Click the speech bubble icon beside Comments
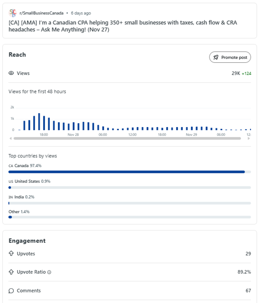 11,291
